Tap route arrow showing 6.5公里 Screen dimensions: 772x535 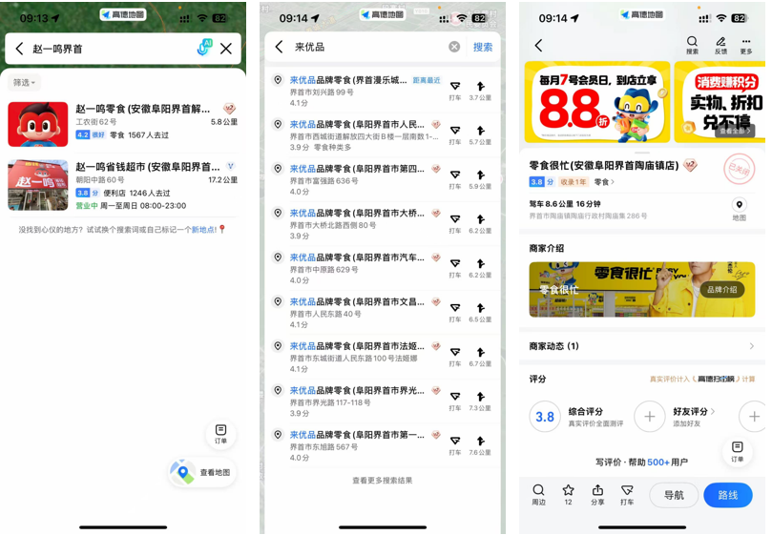(480, 313)
